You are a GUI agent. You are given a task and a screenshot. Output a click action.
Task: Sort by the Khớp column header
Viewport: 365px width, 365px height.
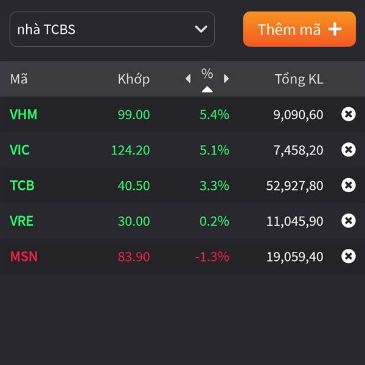click(134, 79)
